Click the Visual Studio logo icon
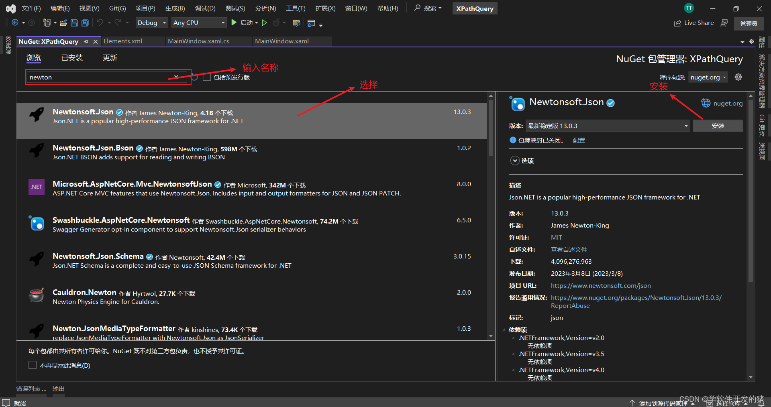The image size is (771, 407). [x=11, y=8]
